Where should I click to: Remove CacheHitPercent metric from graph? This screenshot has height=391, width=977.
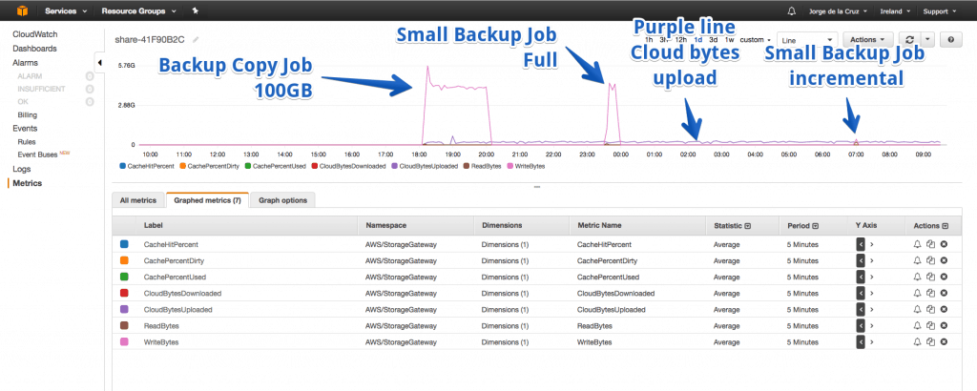pos(944,245)
